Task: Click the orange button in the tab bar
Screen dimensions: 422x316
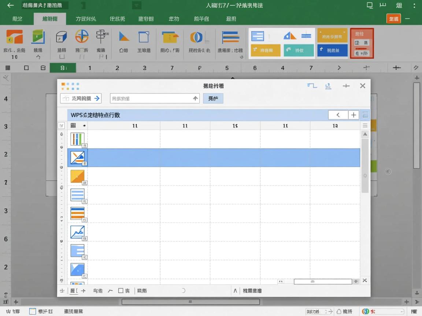Action: [393, 19]
